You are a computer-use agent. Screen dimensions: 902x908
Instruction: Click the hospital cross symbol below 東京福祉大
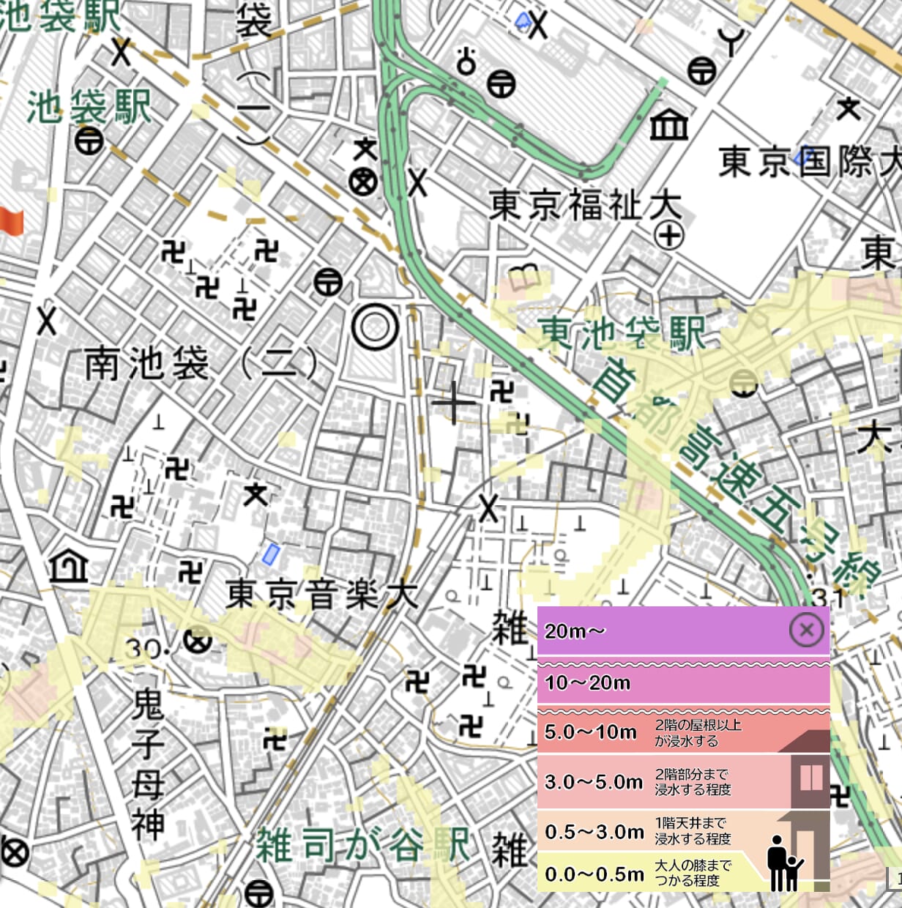tap(668, 236)
